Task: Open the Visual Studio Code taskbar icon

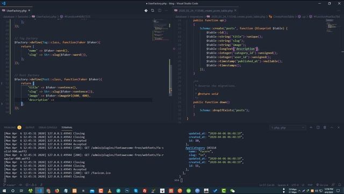Action: click(x=39, y=191)
